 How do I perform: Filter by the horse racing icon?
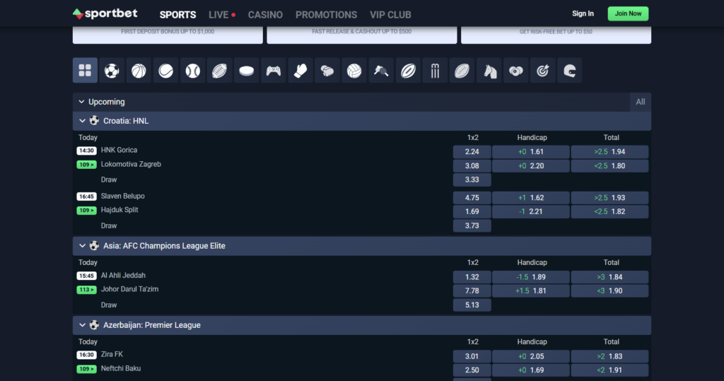pos(489,70)
